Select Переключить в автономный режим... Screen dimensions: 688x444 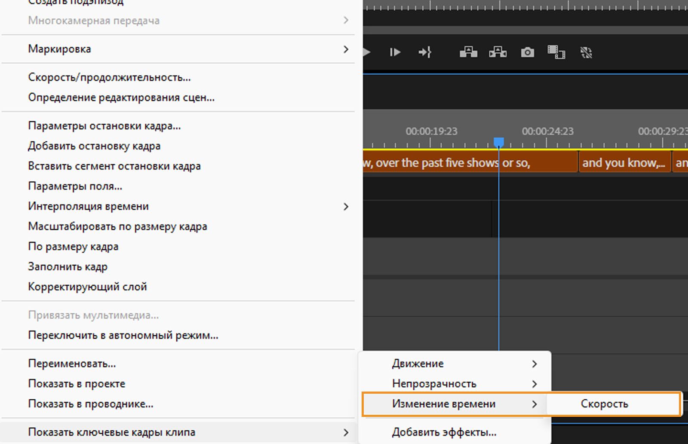(178, 335)
